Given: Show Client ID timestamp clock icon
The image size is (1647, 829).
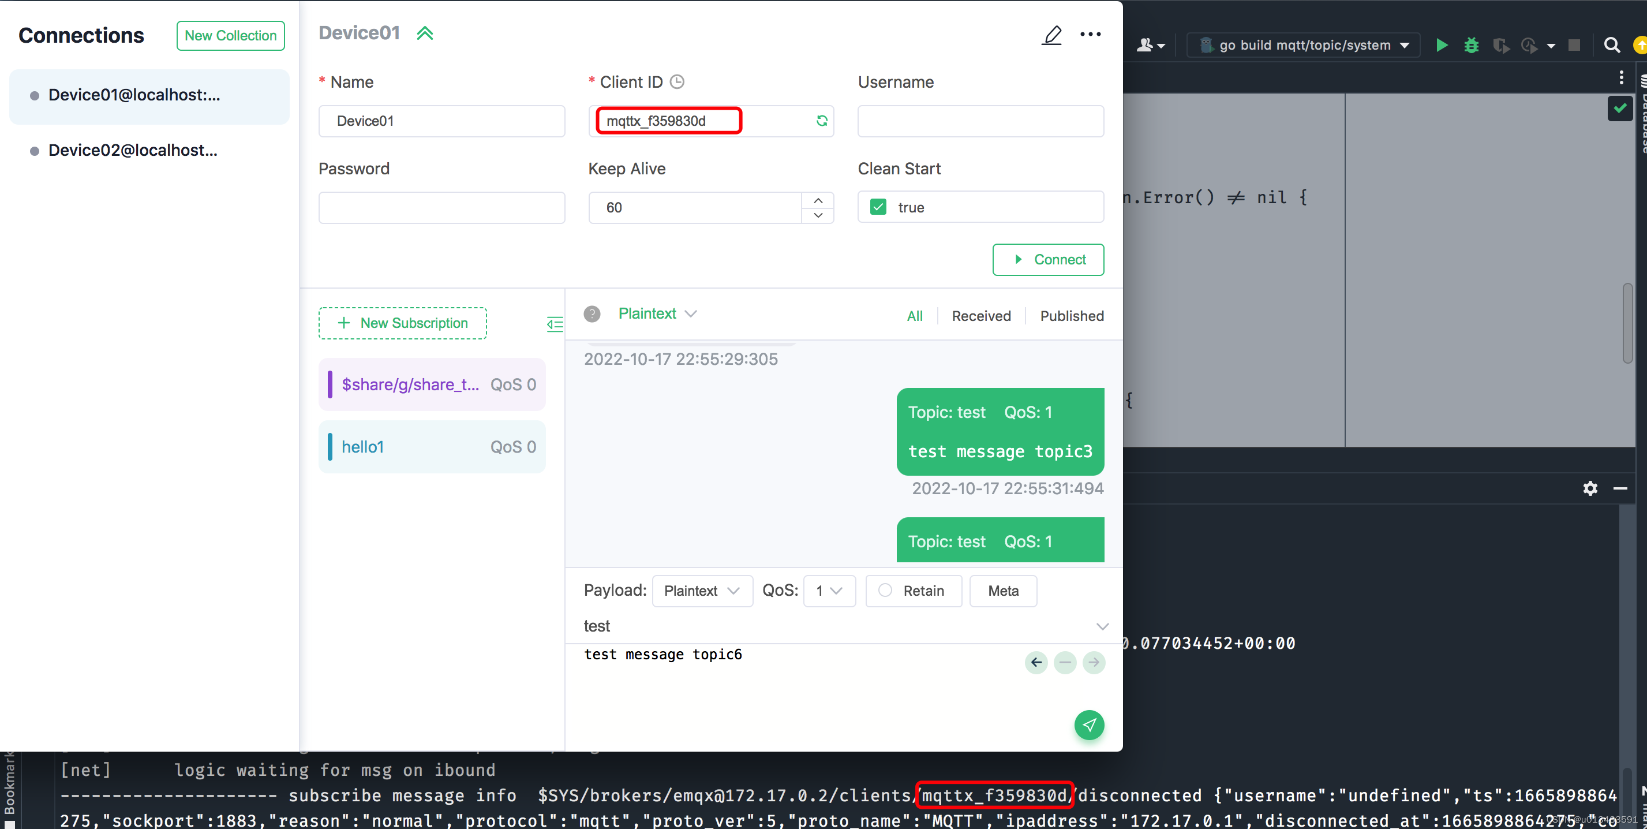Looking at the screenshot, I should pos(676,82).
